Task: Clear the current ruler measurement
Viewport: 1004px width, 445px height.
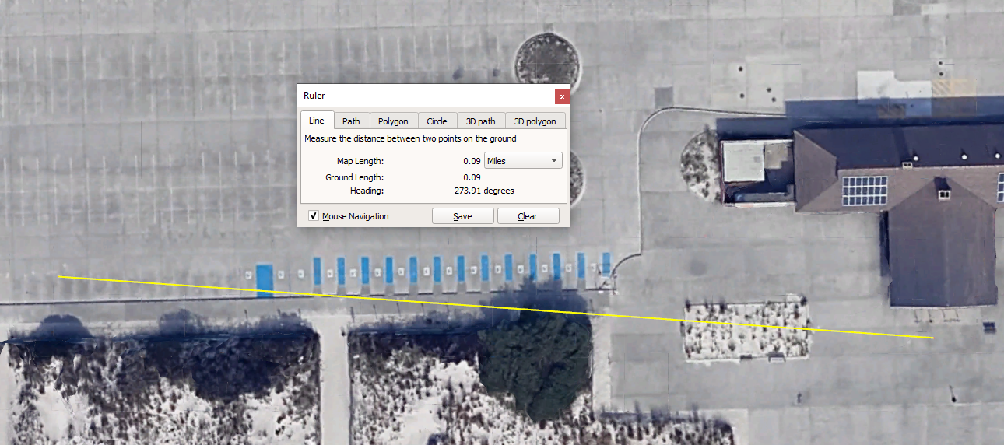Action: click(528, 216)
